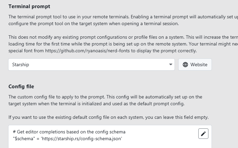The image size is (238, 148).
Task: Click the "The custom config file" description
Action: click(105, 97)
